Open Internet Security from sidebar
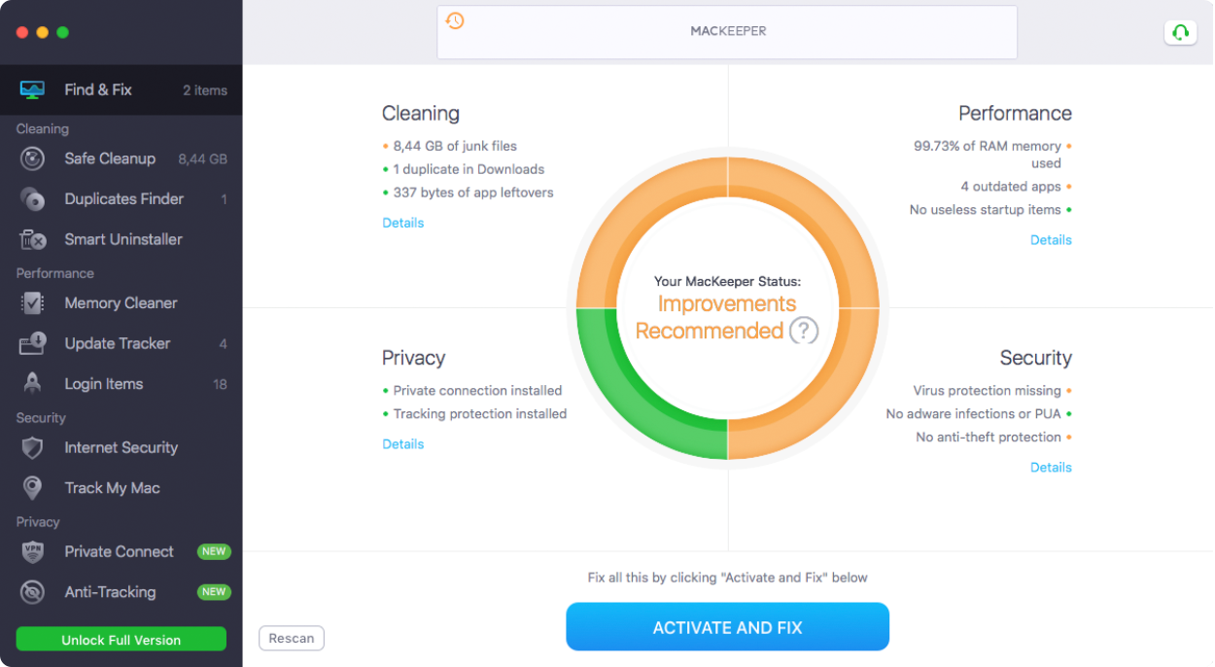Image resolution: width=1215 pixels, height=667 pixels. pyautogui.click(x=121, y=448)
